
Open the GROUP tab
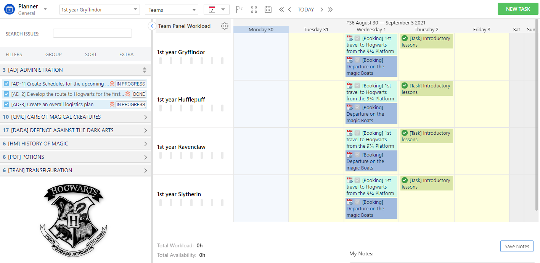53,54
